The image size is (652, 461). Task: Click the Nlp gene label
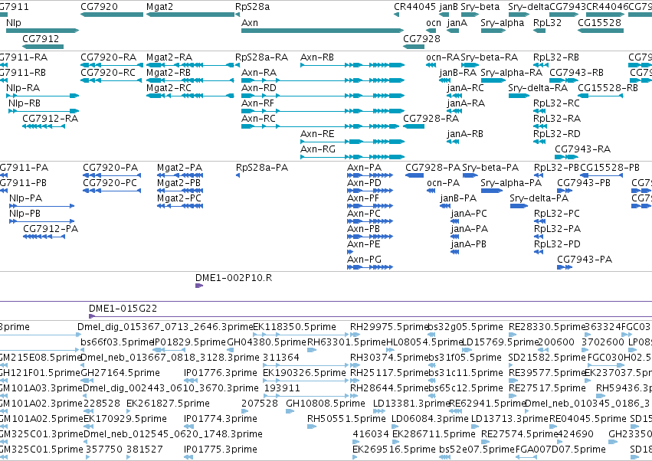point(13,23)
